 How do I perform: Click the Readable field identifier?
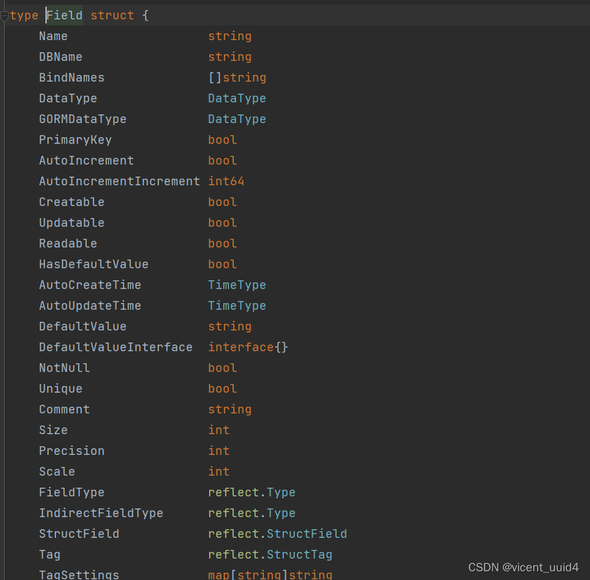pos(68,244)
